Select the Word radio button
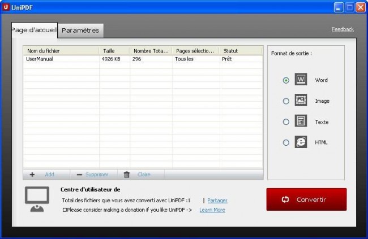This screenshot has width=368, height=239. tap(286, 80)
